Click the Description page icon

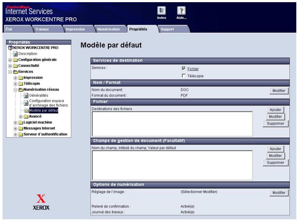click(15, 54)
